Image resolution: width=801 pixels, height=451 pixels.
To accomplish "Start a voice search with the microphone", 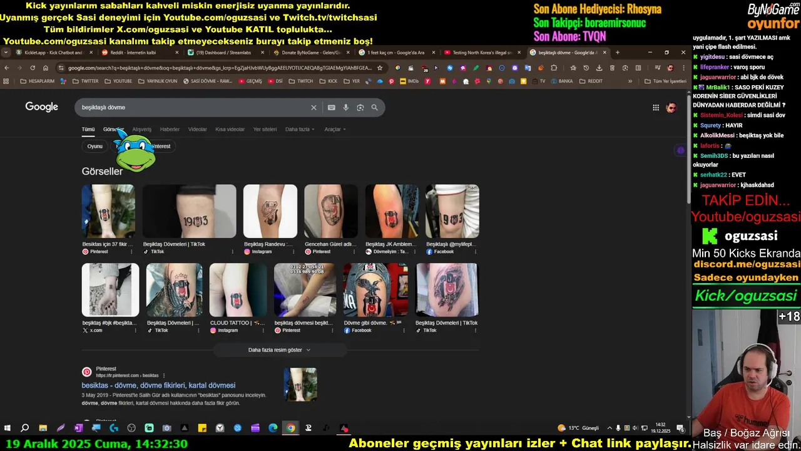I will (346, 108).
